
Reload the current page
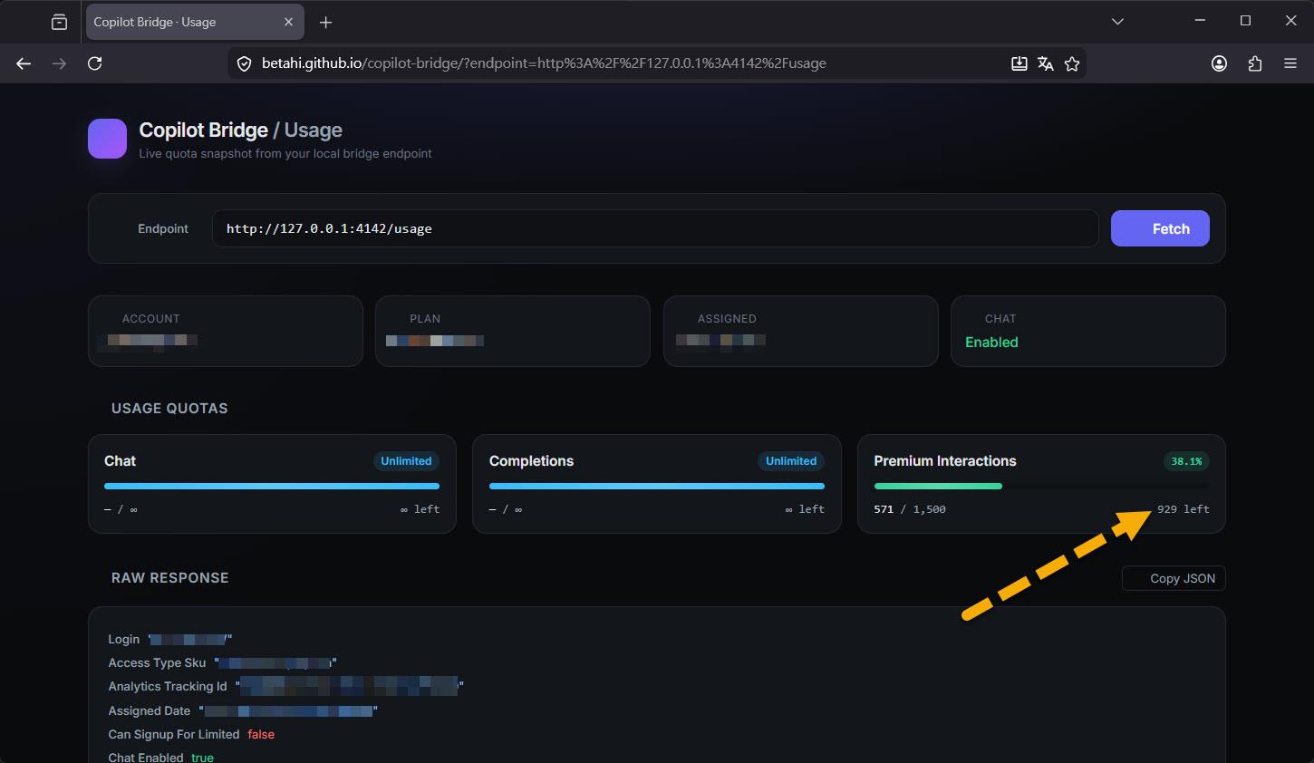(94, 63)
